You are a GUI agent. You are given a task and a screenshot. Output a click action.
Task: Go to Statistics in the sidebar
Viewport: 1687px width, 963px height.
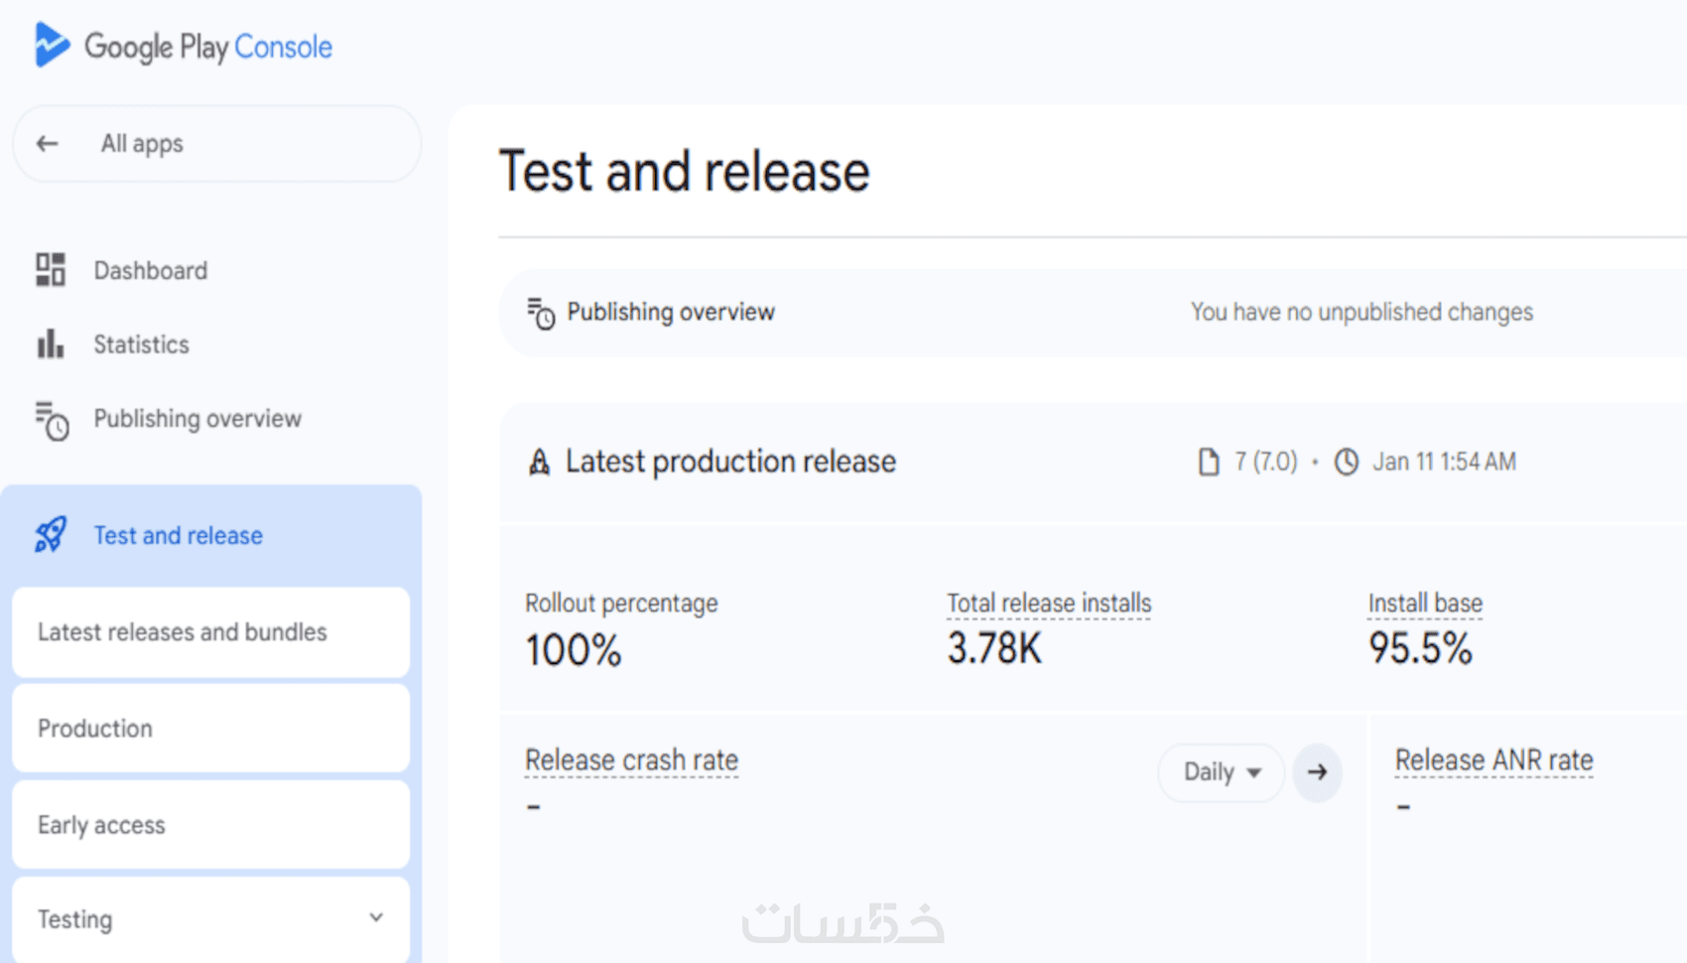(x=141, y=344)
